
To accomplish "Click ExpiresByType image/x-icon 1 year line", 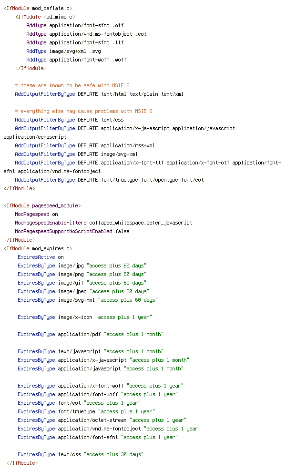I will (x=85, y=317).
